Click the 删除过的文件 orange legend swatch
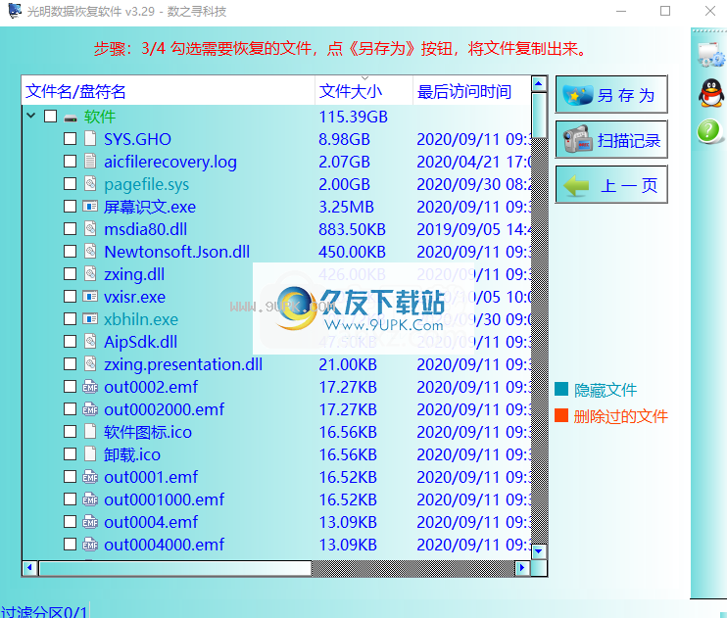This screenshot has height=618, width=727. [561, 415]
